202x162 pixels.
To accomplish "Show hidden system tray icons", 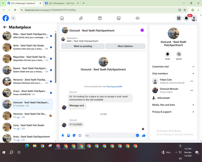I will coord(176,152).
